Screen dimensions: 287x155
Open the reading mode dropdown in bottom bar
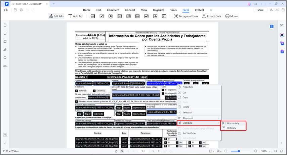click(219, 151)
